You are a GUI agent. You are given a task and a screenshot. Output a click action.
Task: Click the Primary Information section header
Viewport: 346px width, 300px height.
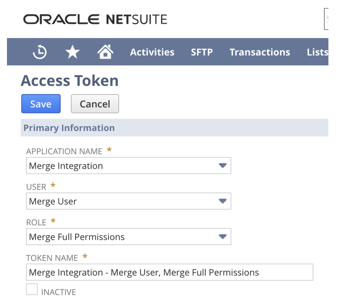click(x=174, y=128)
